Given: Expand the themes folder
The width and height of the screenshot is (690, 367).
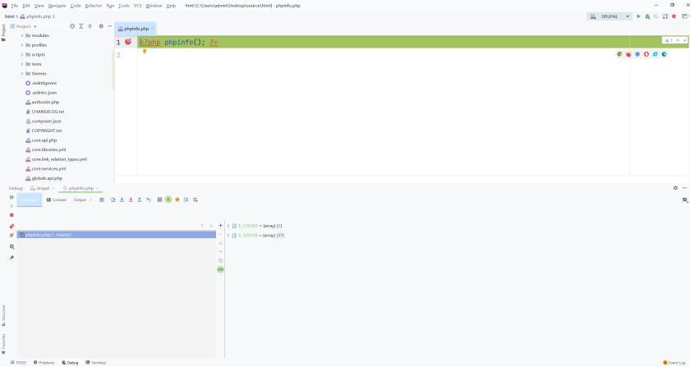Looking at the screenshot, I should (22, 74).
